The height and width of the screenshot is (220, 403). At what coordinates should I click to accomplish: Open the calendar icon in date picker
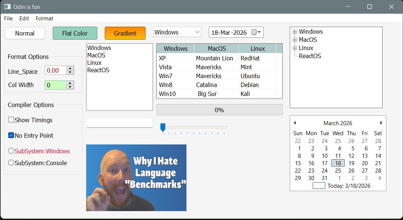tap(256, 32)
